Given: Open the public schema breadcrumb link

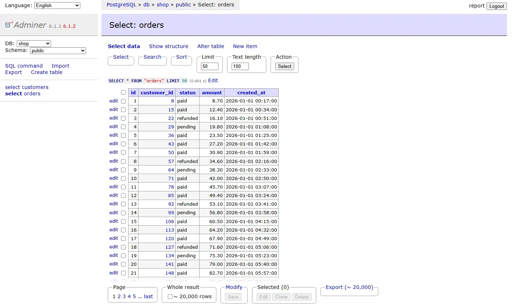Looking at the screenshot, I should coord(183,5).
